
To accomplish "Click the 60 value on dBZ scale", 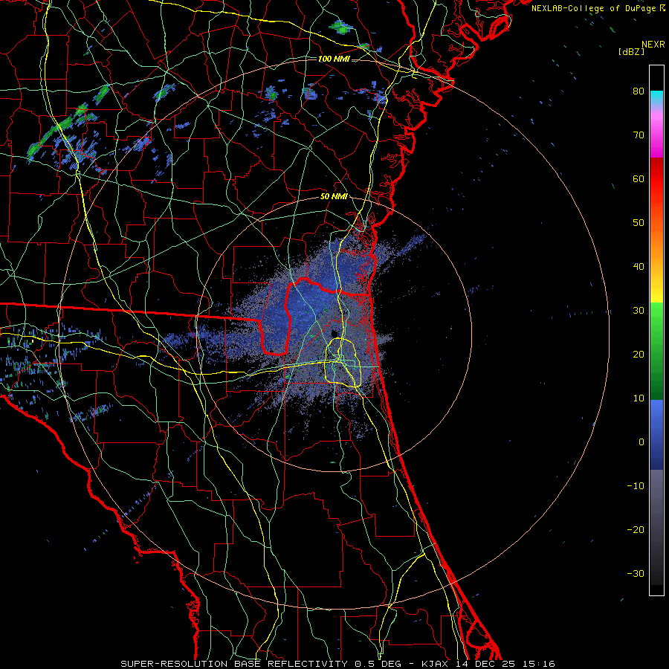I will 639,179.
